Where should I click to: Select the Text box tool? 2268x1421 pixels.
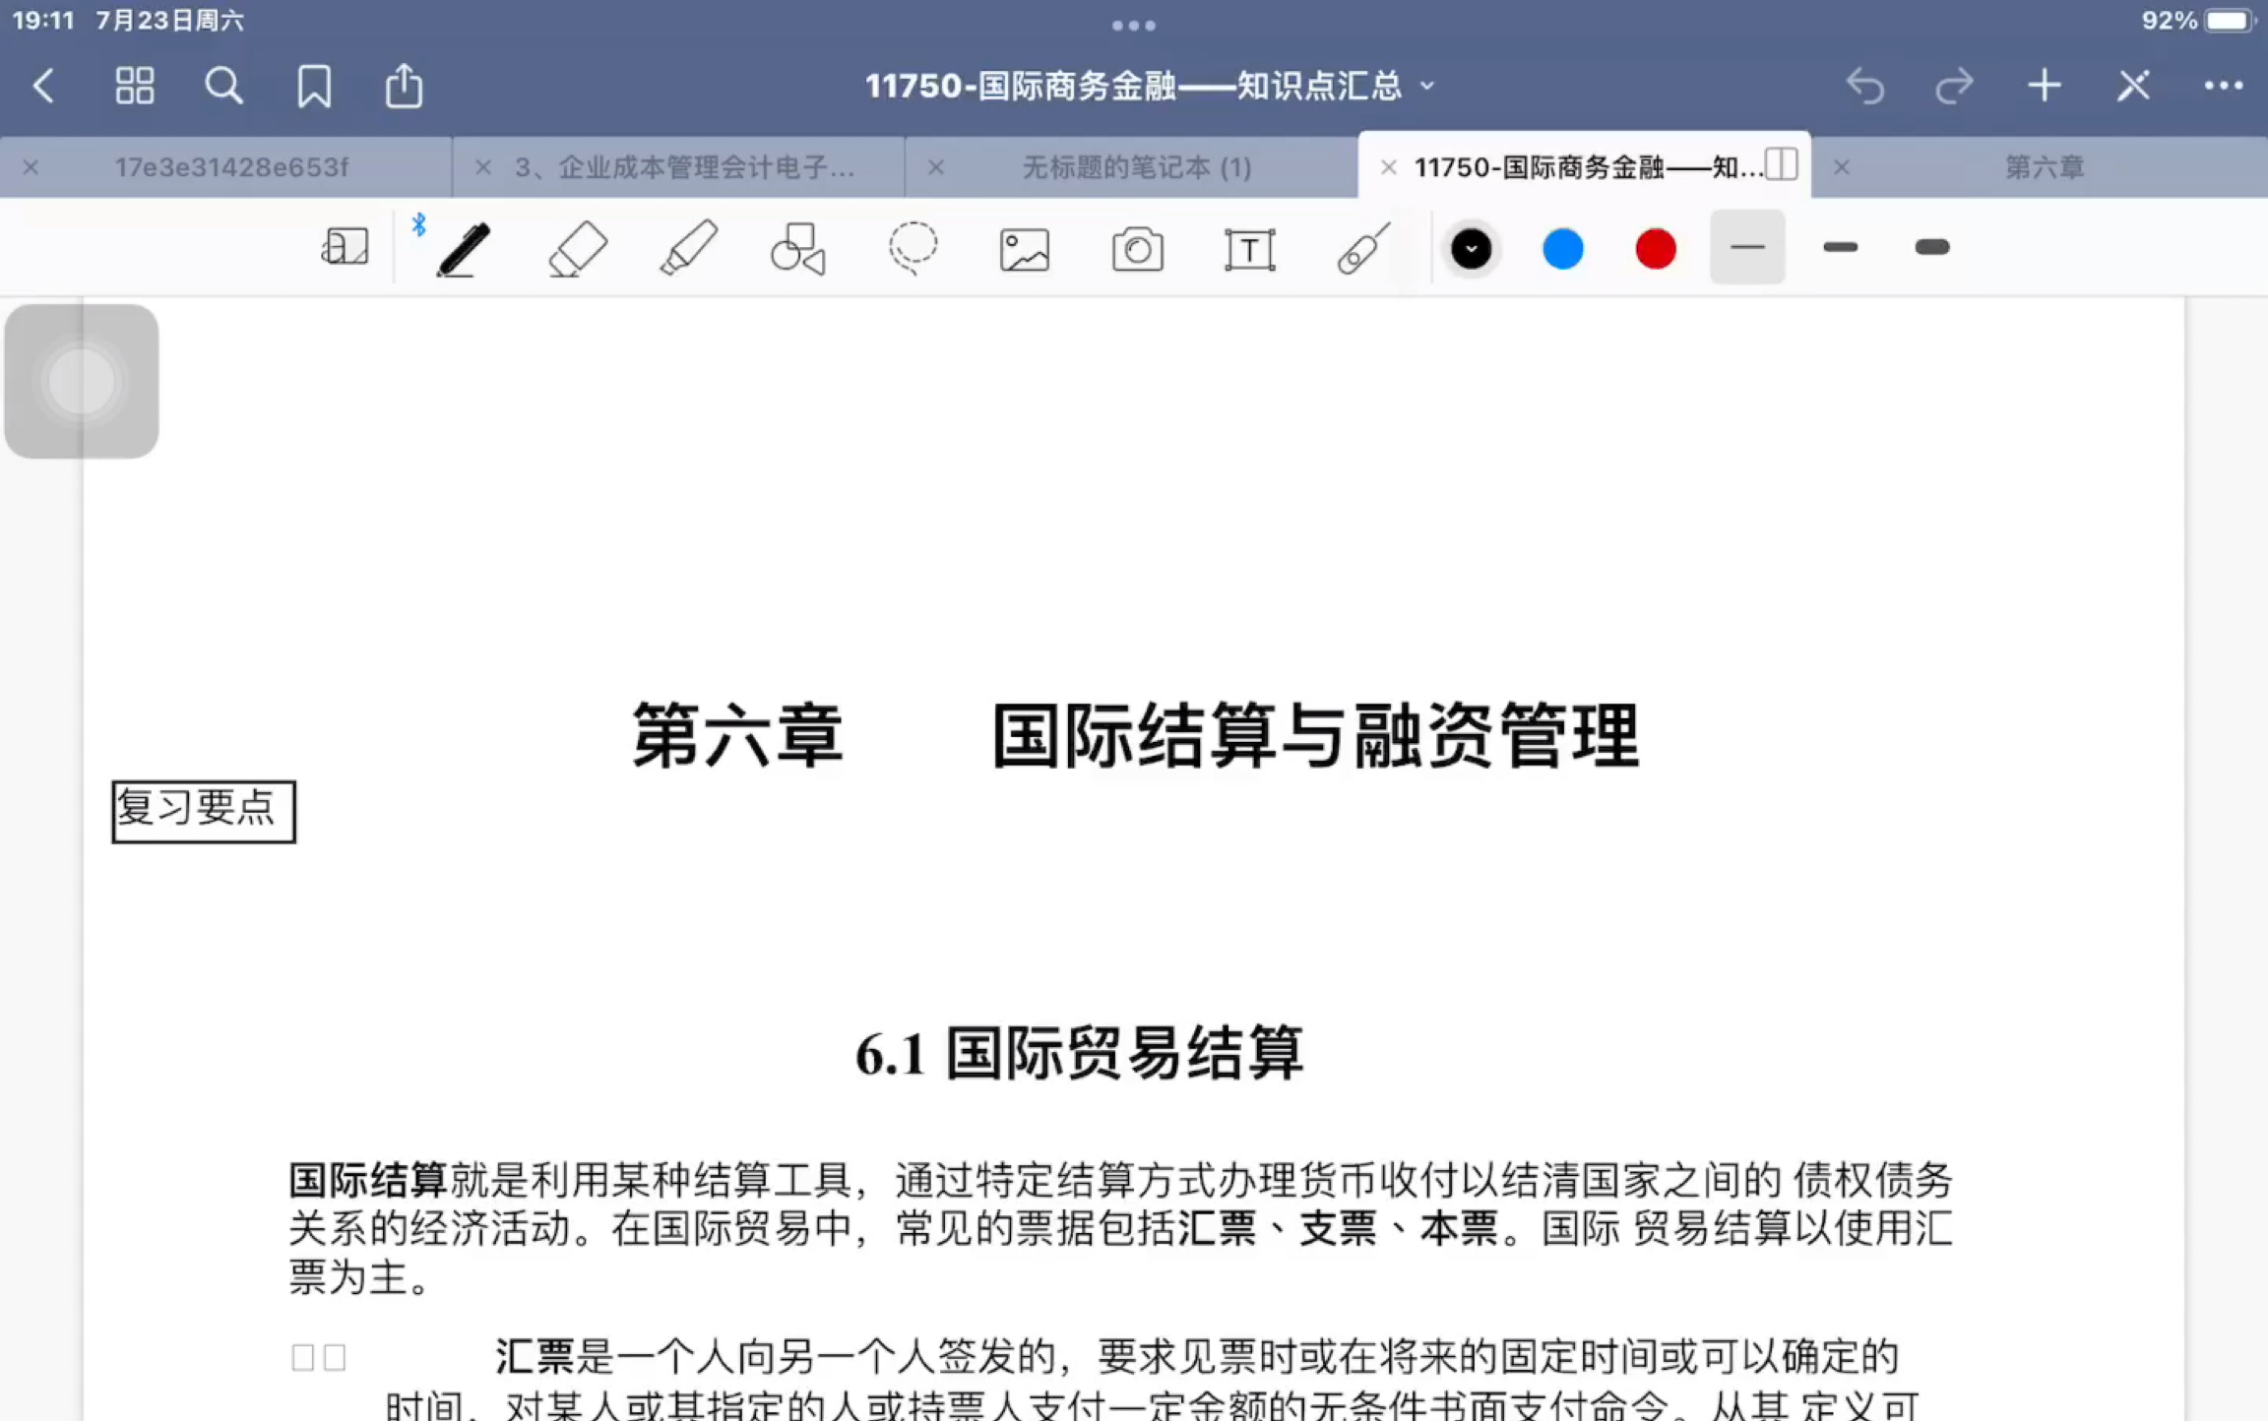[x=1249, y=249]
